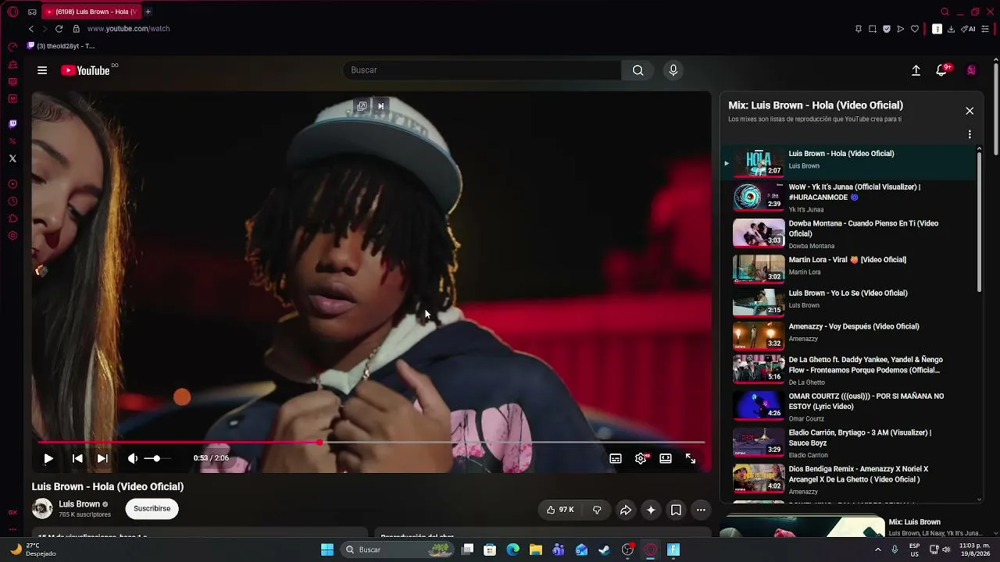This screenshot has width=1000, height=562.
Task: Open the Mix playlist options menu
Action: [x=970, y=134]
